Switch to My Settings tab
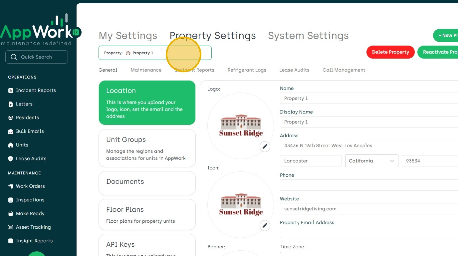Screen dimensions: 458x256 click(x=128, y=36)
